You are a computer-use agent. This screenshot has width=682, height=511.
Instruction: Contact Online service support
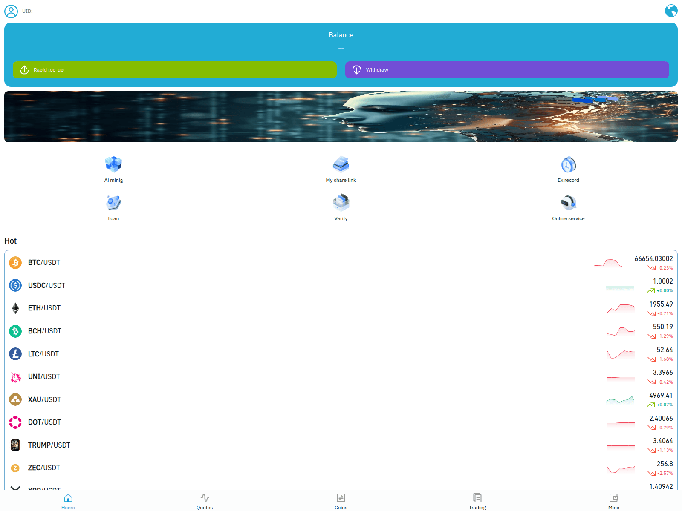[568, 207]
